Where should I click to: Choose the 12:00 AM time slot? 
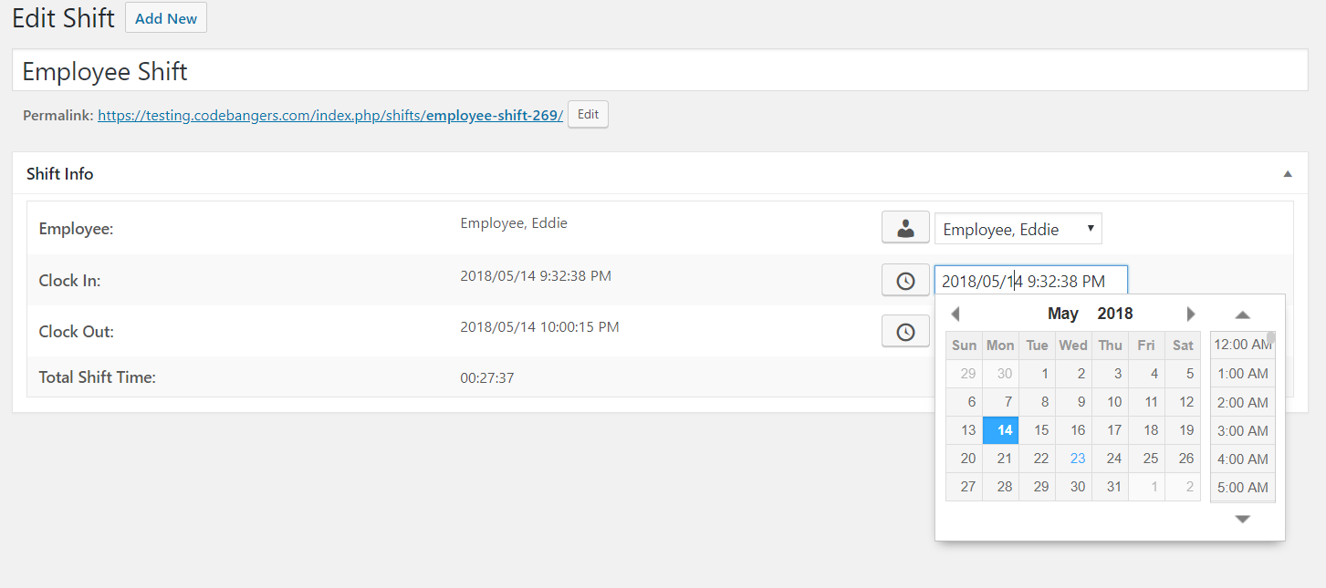click(x=1242, y=345)
